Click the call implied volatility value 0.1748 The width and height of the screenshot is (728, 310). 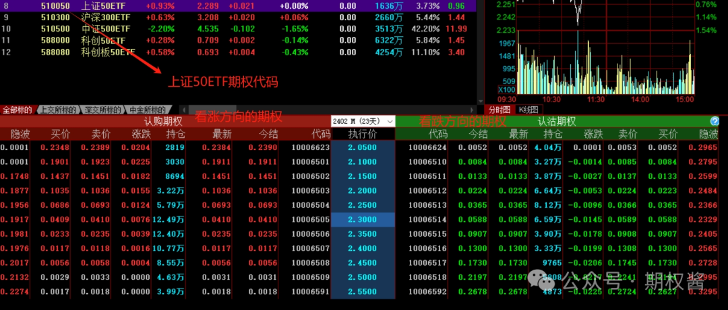(14, 177)
